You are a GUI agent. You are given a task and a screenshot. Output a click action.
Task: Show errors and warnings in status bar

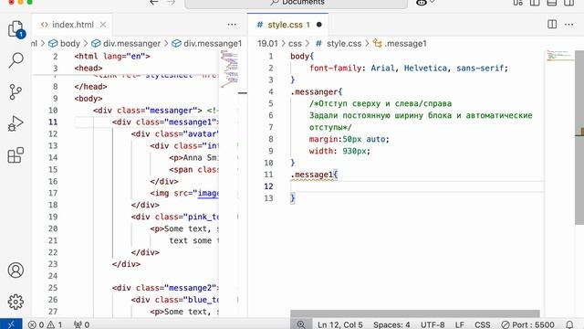(x=46, y=324)
